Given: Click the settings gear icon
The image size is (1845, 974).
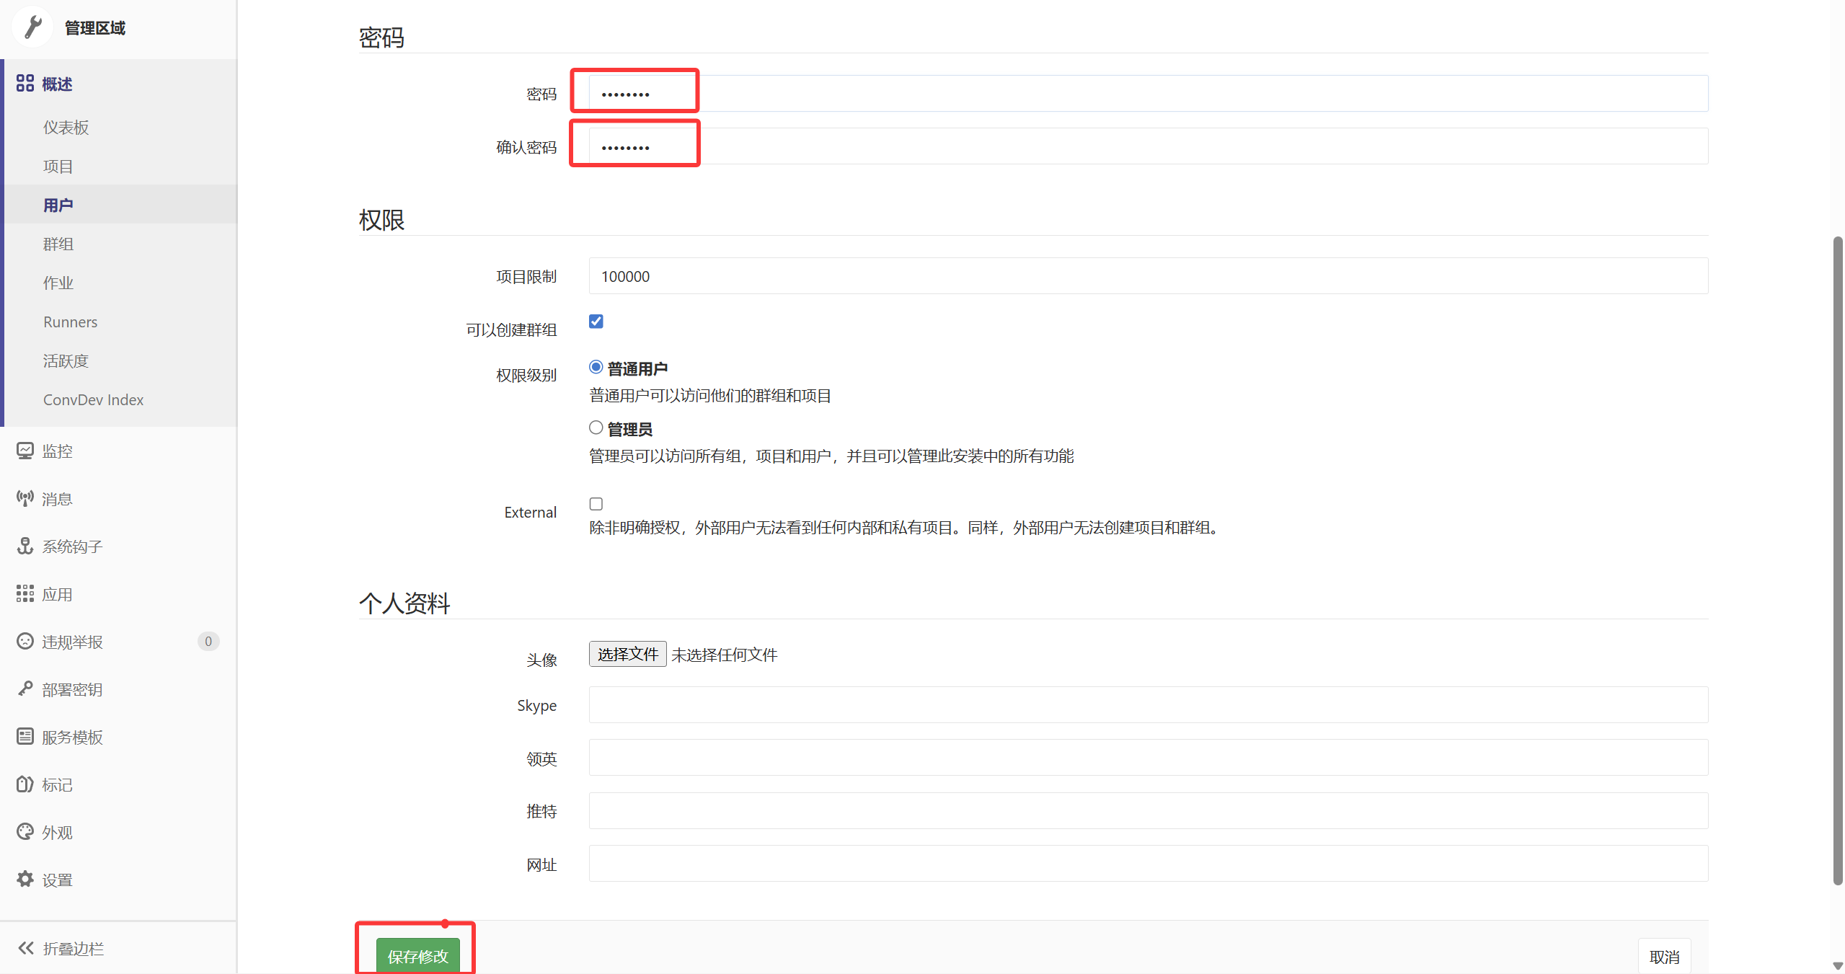Looking at the screenshot, I should click(x=25, y=879).
